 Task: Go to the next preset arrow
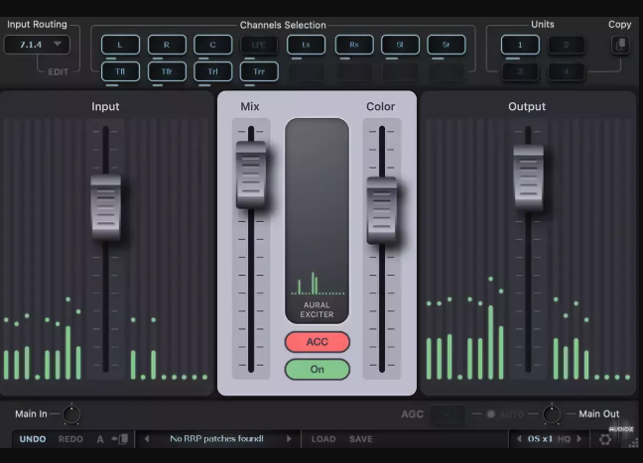(x=289, y=439)
